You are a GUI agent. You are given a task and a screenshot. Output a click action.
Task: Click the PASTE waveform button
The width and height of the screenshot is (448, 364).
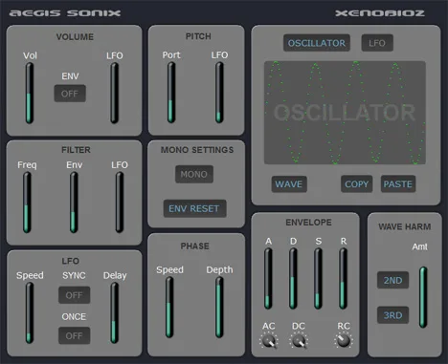point(398,184)
